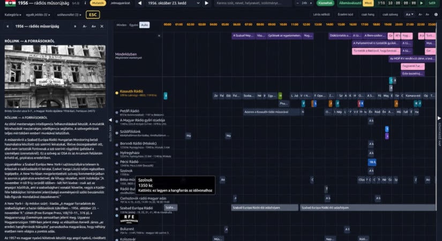The height and width of the screenshot is (241, 442).
Task: Select Bukarest station radio button
Action: [x=117, y=230]
